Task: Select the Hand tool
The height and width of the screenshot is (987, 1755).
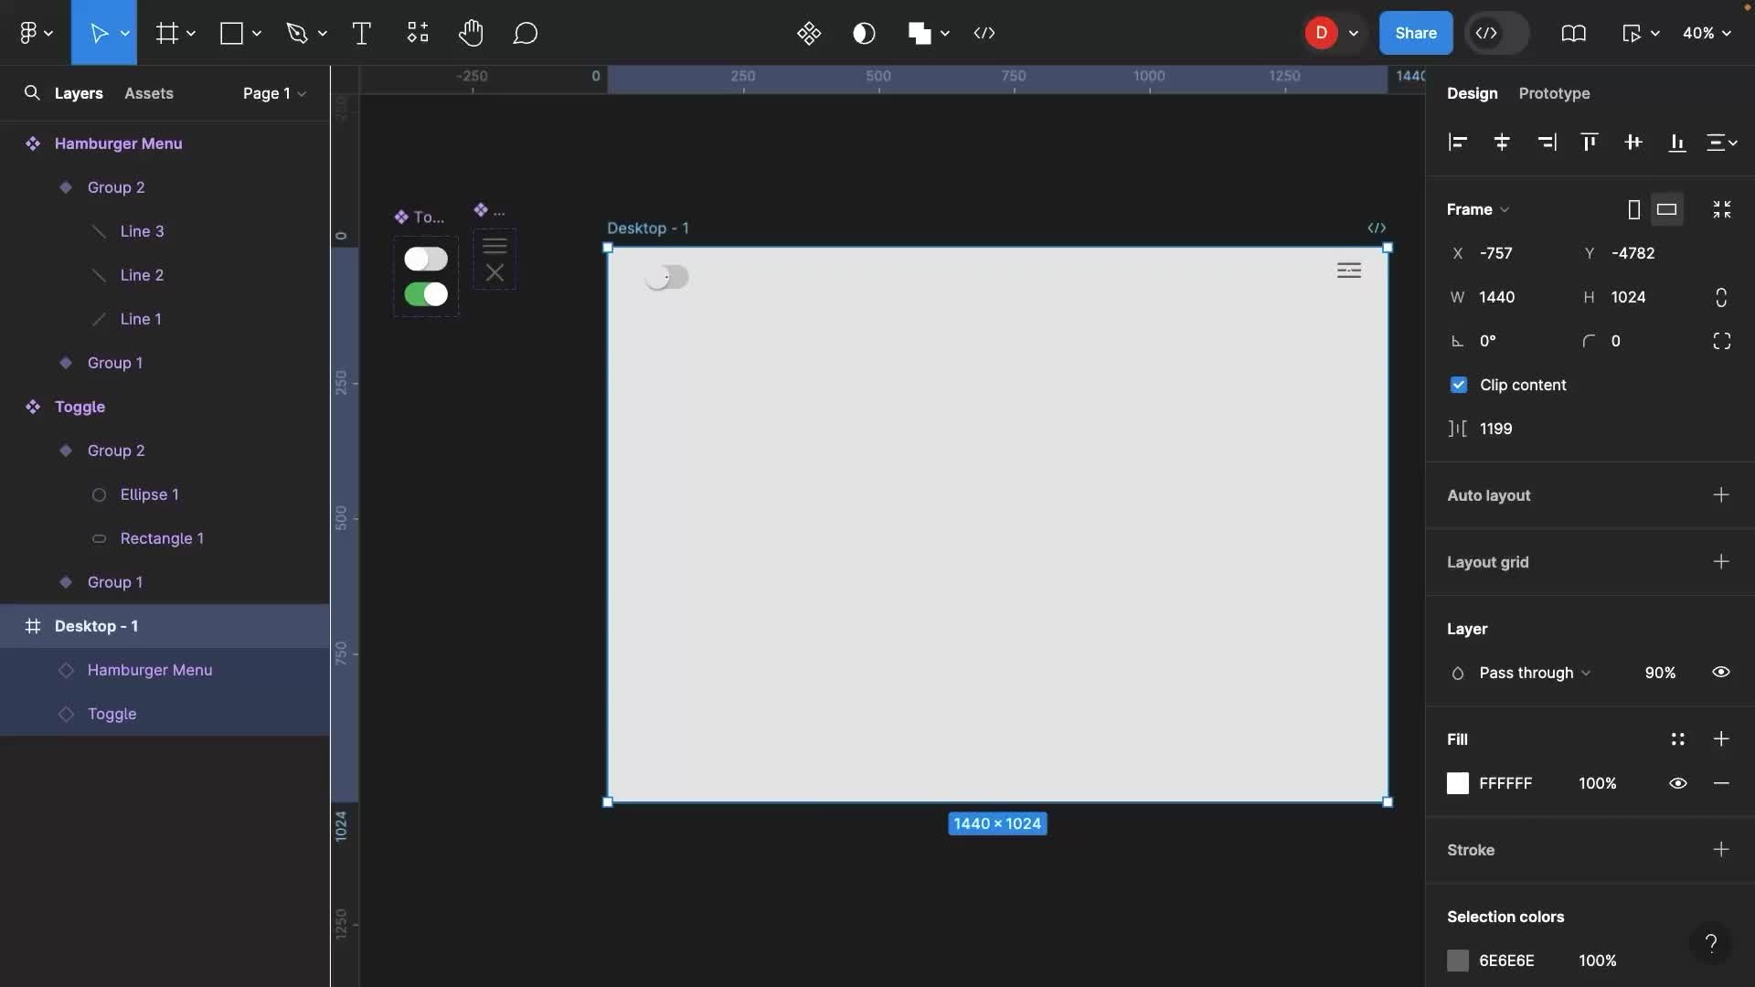Action: point(471,33)
